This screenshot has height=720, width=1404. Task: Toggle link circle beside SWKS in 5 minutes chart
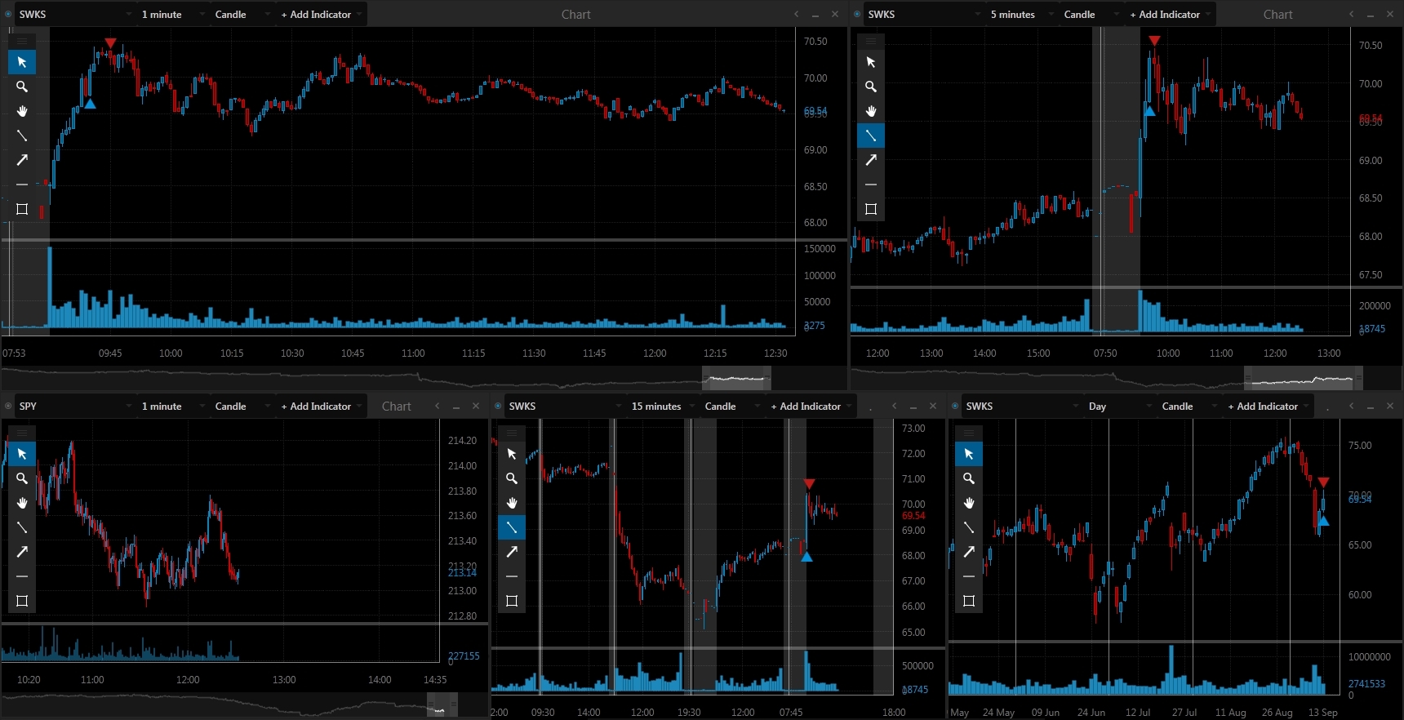coord(857,14)
